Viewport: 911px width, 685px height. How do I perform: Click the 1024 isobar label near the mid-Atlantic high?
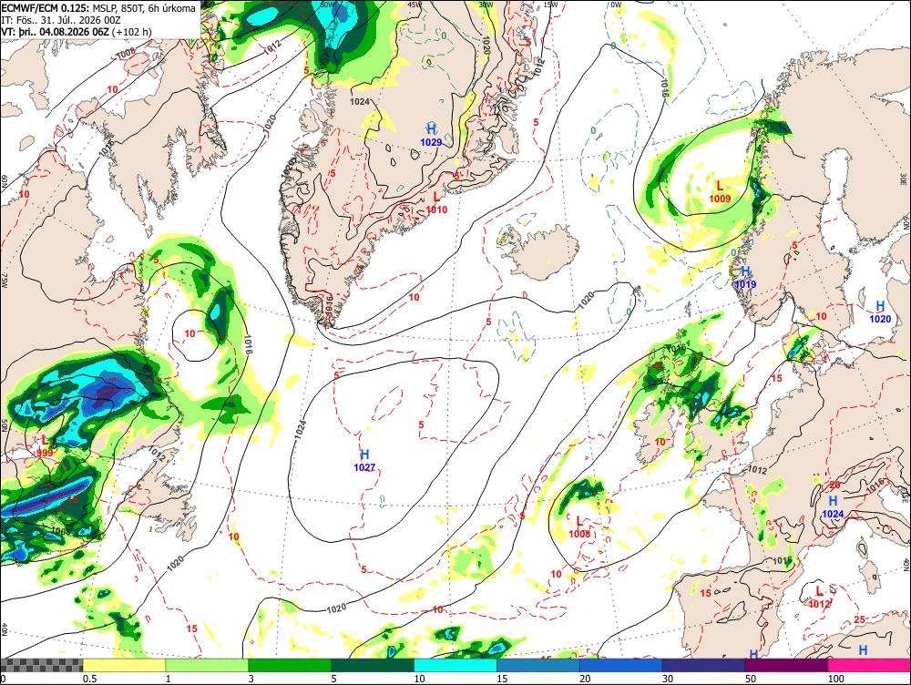(301, 428)
